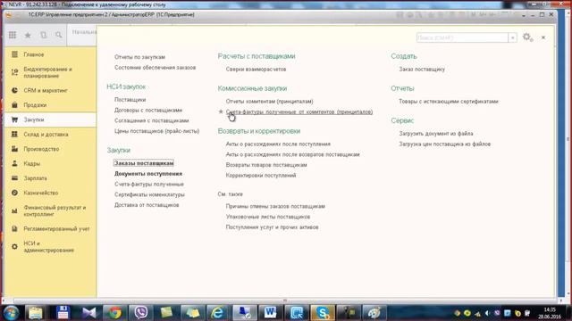Screen dimensions: 572x321
Task: Expand the search field dropdown arrow
Action: (x=512, y=37)
